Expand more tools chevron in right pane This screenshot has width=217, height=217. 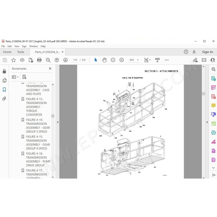[213, 168]
